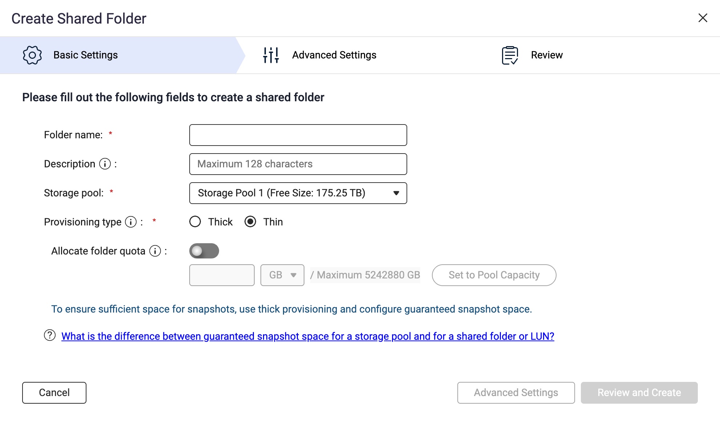The image size is (720, 424).
Task: Click the Folder name input field
Action: click(x=298, y=135)
